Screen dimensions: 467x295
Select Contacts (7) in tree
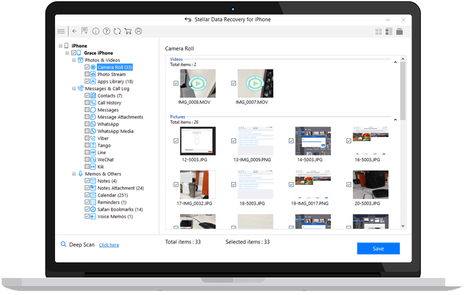pyautogui.click(x=110, y=96)
